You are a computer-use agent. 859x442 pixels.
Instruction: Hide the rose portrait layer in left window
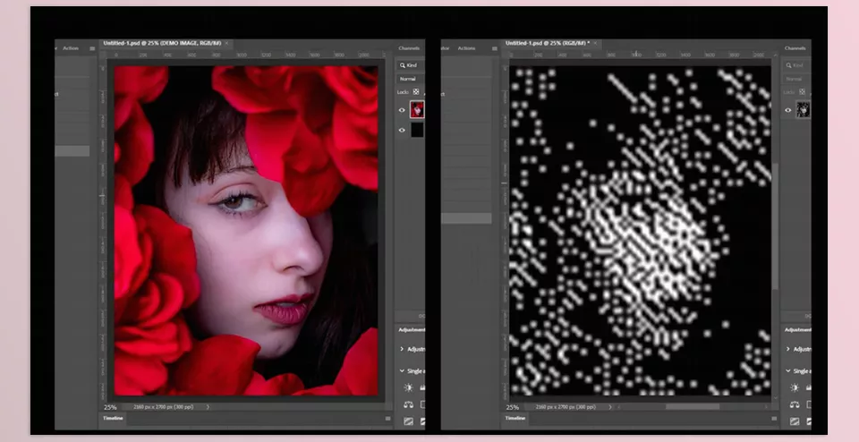(x=402, y=110)
